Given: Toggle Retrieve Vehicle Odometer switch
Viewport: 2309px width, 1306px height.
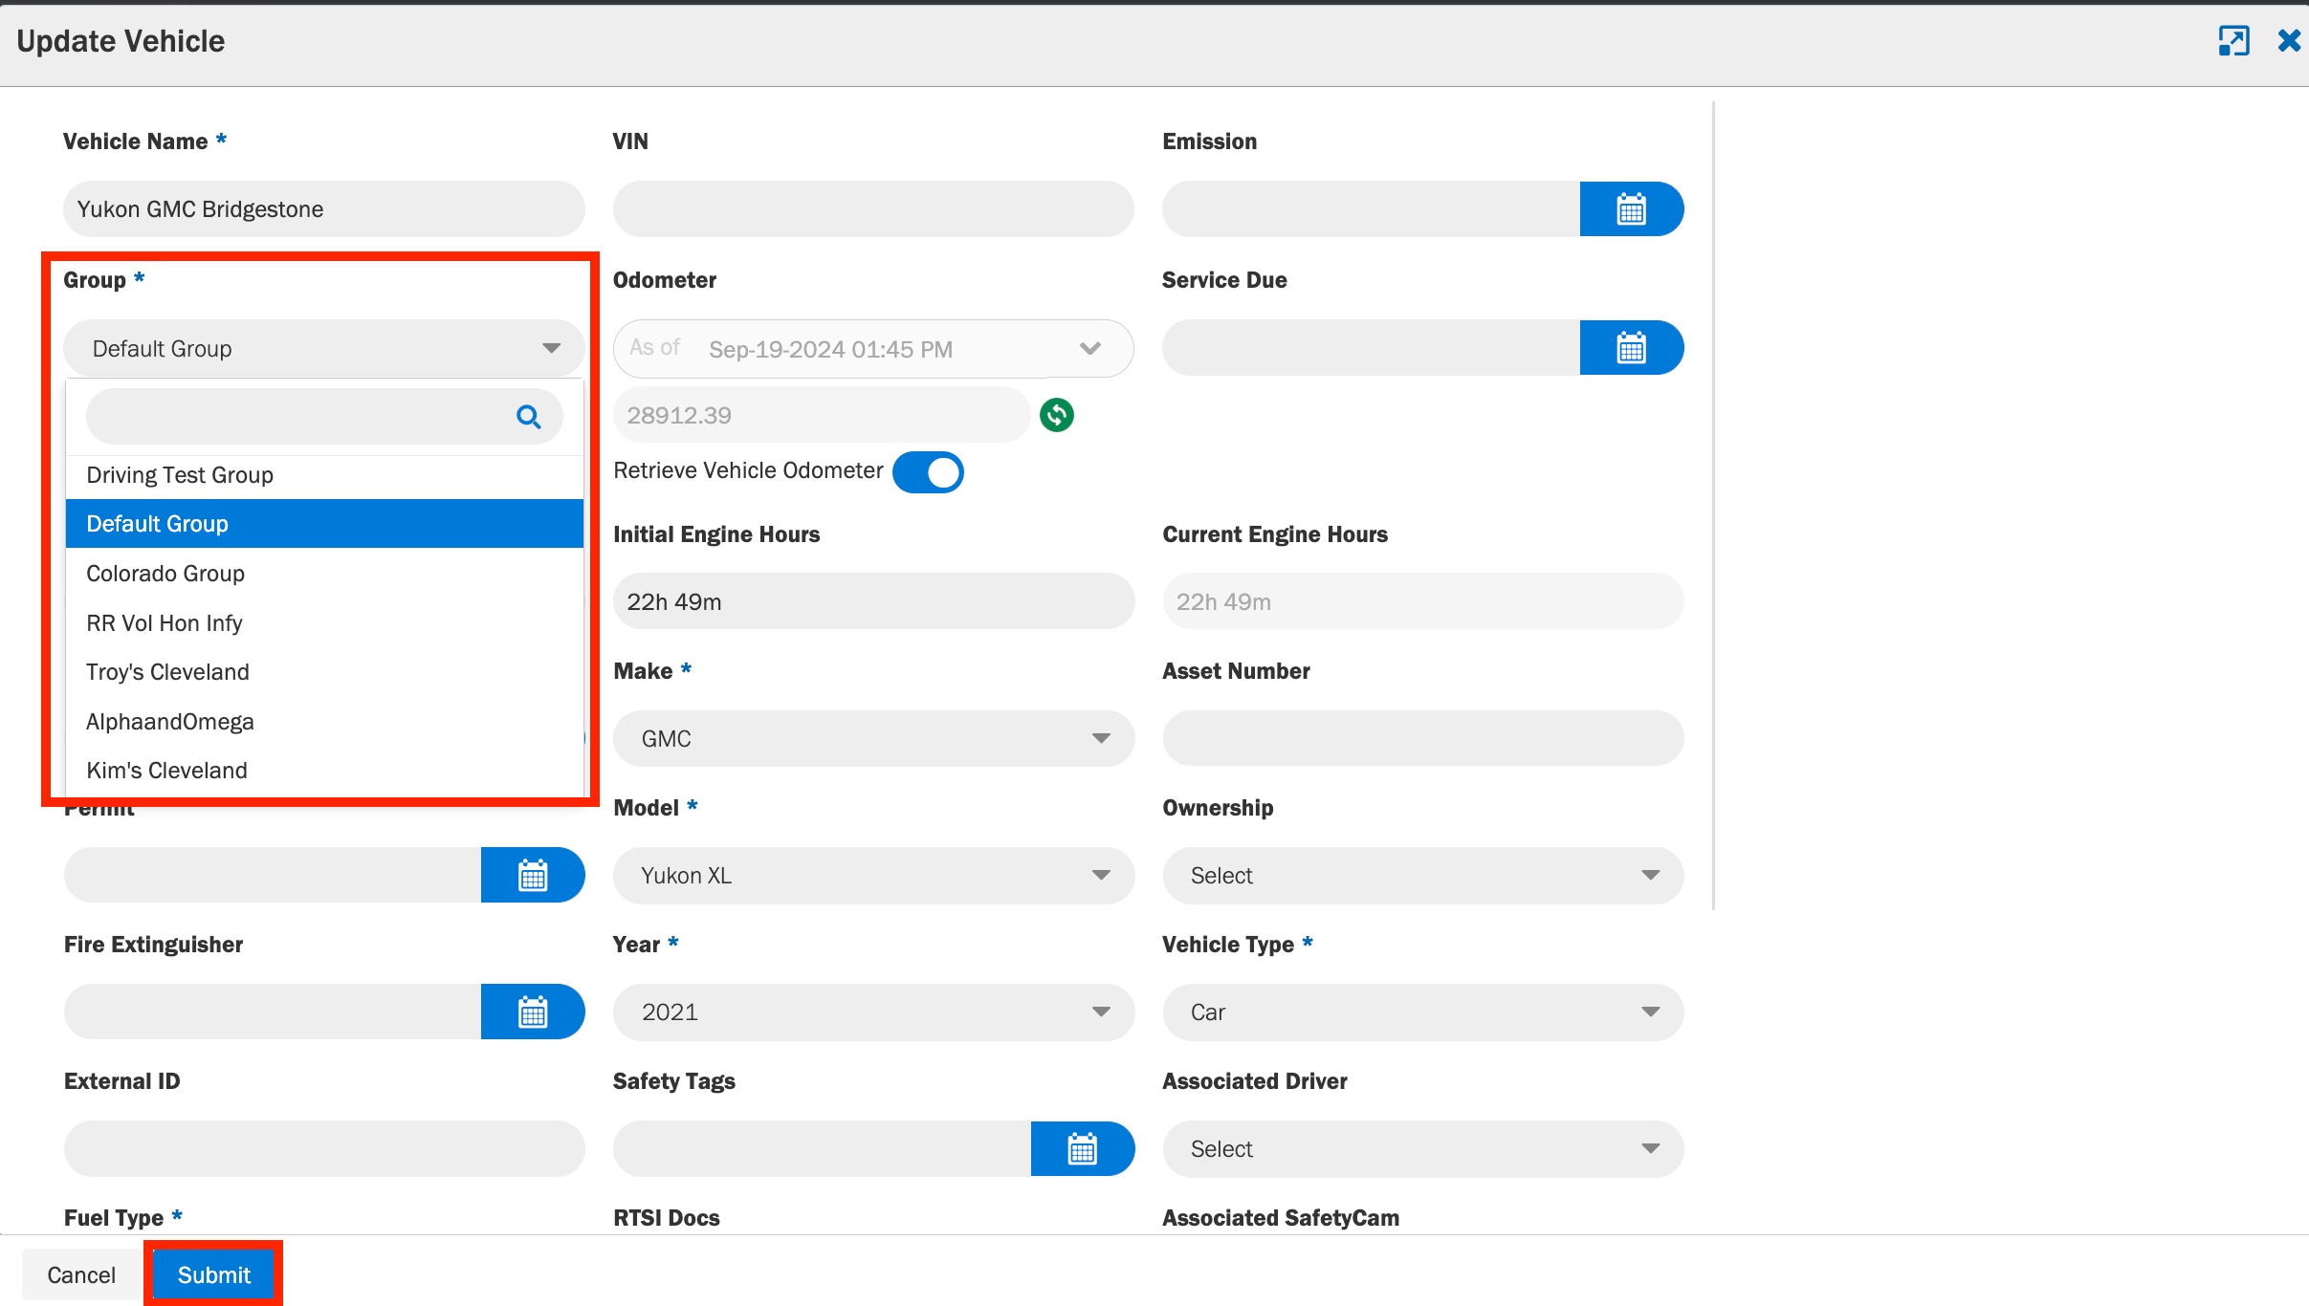Looking at the screenshot, I should coord(928,472).
